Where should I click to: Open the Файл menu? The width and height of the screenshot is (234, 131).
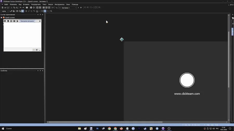click(x=6, y=4)
